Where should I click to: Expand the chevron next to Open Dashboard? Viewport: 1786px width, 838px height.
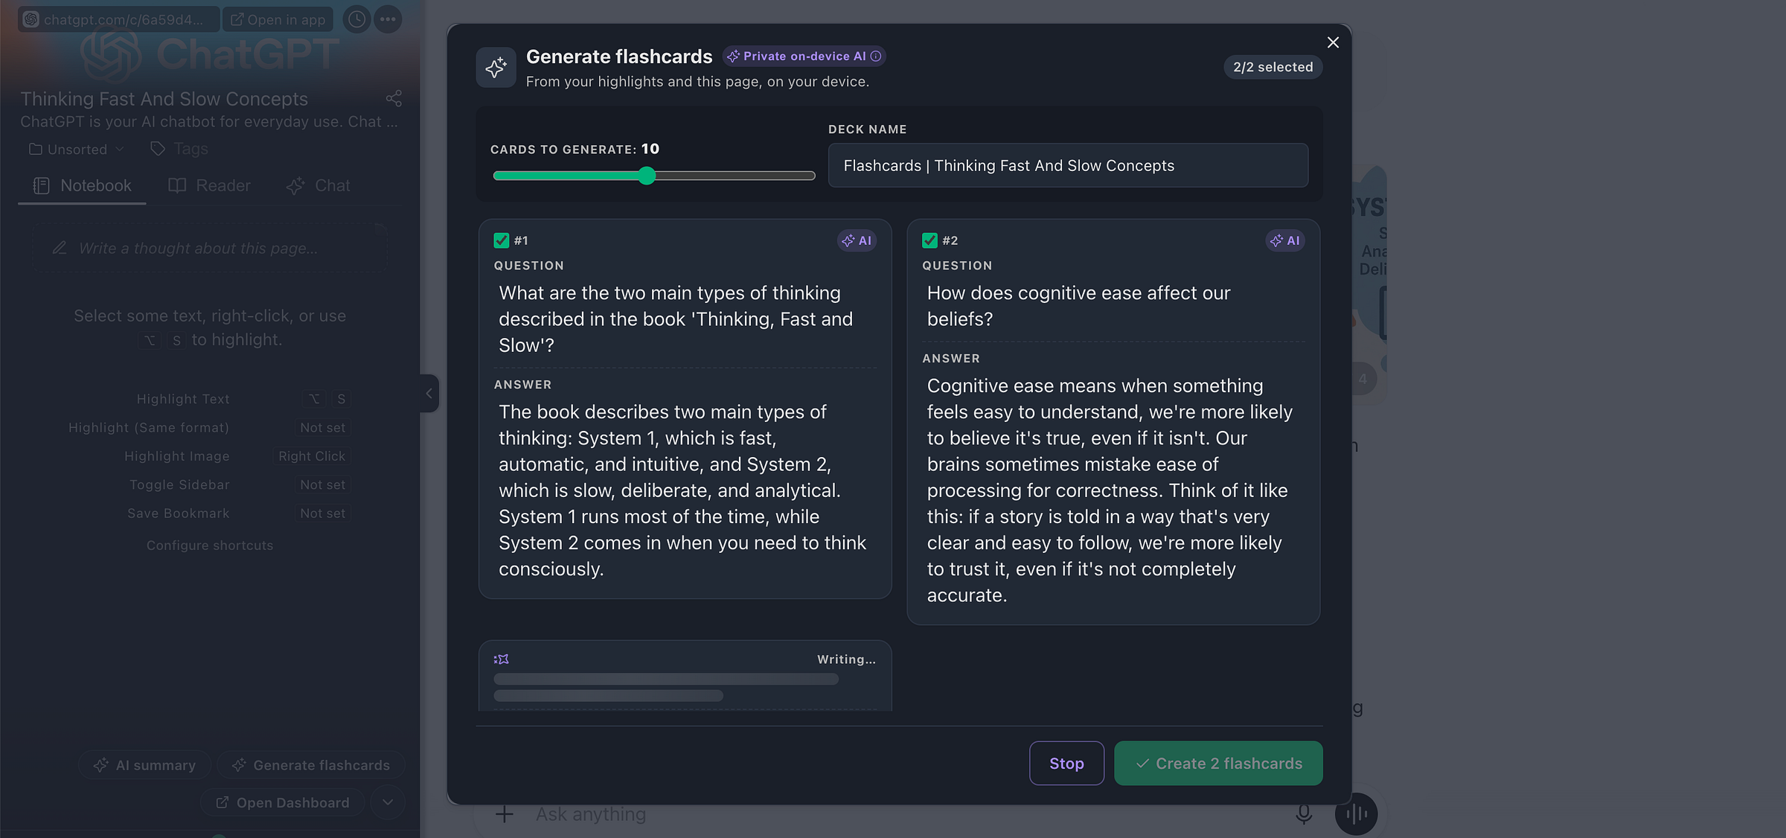(x=388, y=802)
